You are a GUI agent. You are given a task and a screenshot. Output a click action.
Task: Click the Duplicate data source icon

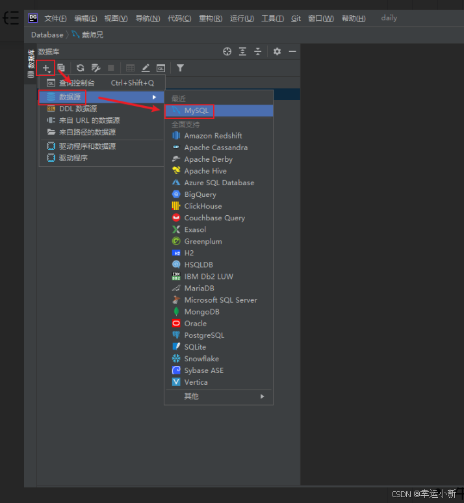(61, 68)
